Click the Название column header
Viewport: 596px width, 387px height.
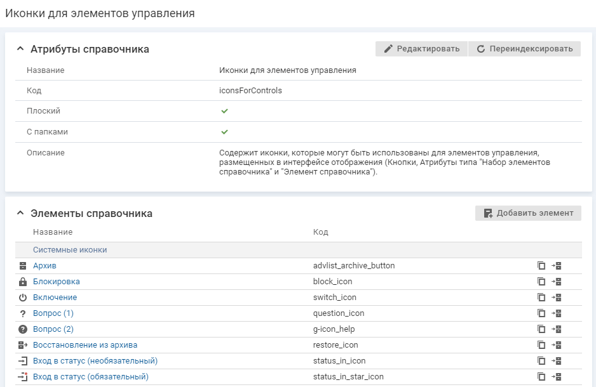pos(53,232)
